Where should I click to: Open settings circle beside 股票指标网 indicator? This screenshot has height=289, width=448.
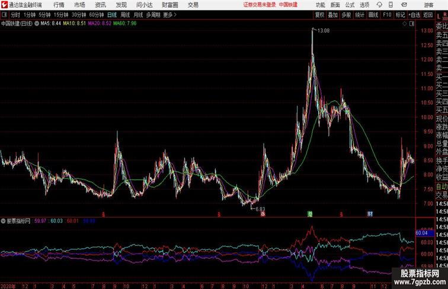pyautogui.click(x=3, y=221)
